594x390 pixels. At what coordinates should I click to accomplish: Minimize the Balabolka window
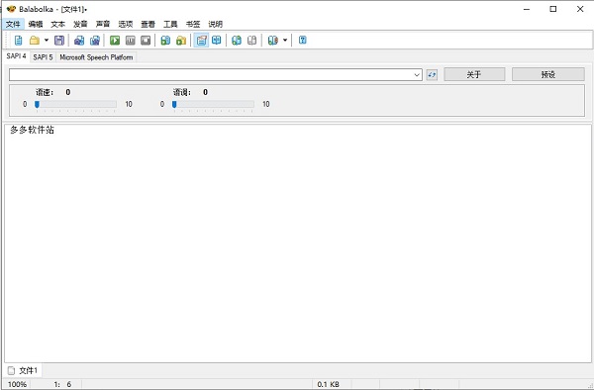pyautogui.click(x=527, y=9)
